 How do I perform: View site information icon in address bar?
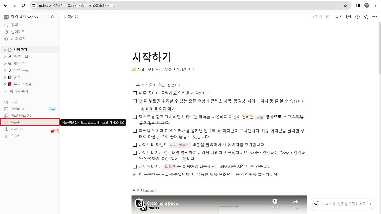pyautogui.click(x=34, y=5)
